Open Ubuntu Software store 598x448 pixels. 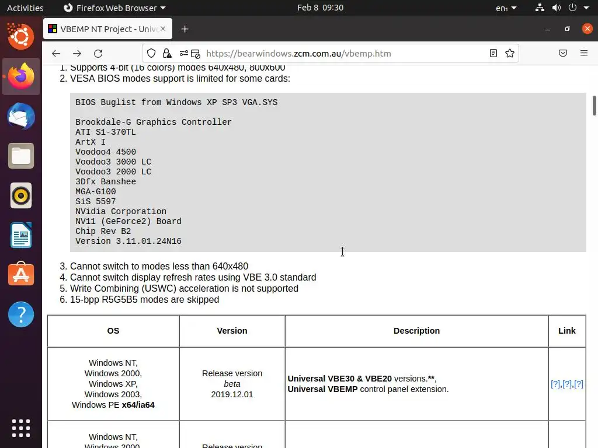21,275
